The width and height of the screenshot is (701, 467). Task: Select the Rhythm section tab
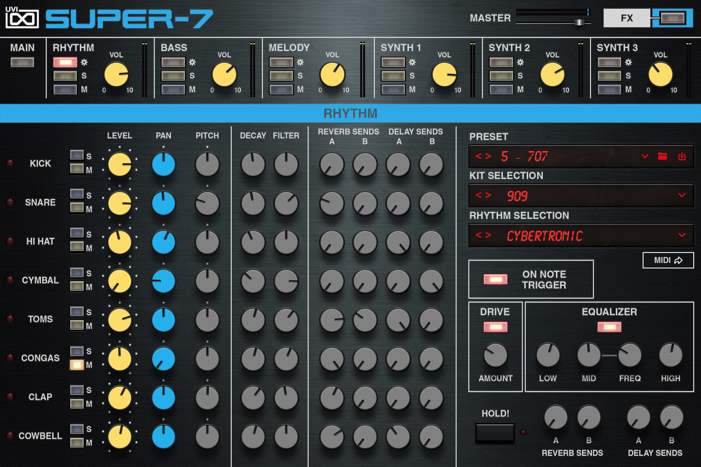[x=74, y=48]
